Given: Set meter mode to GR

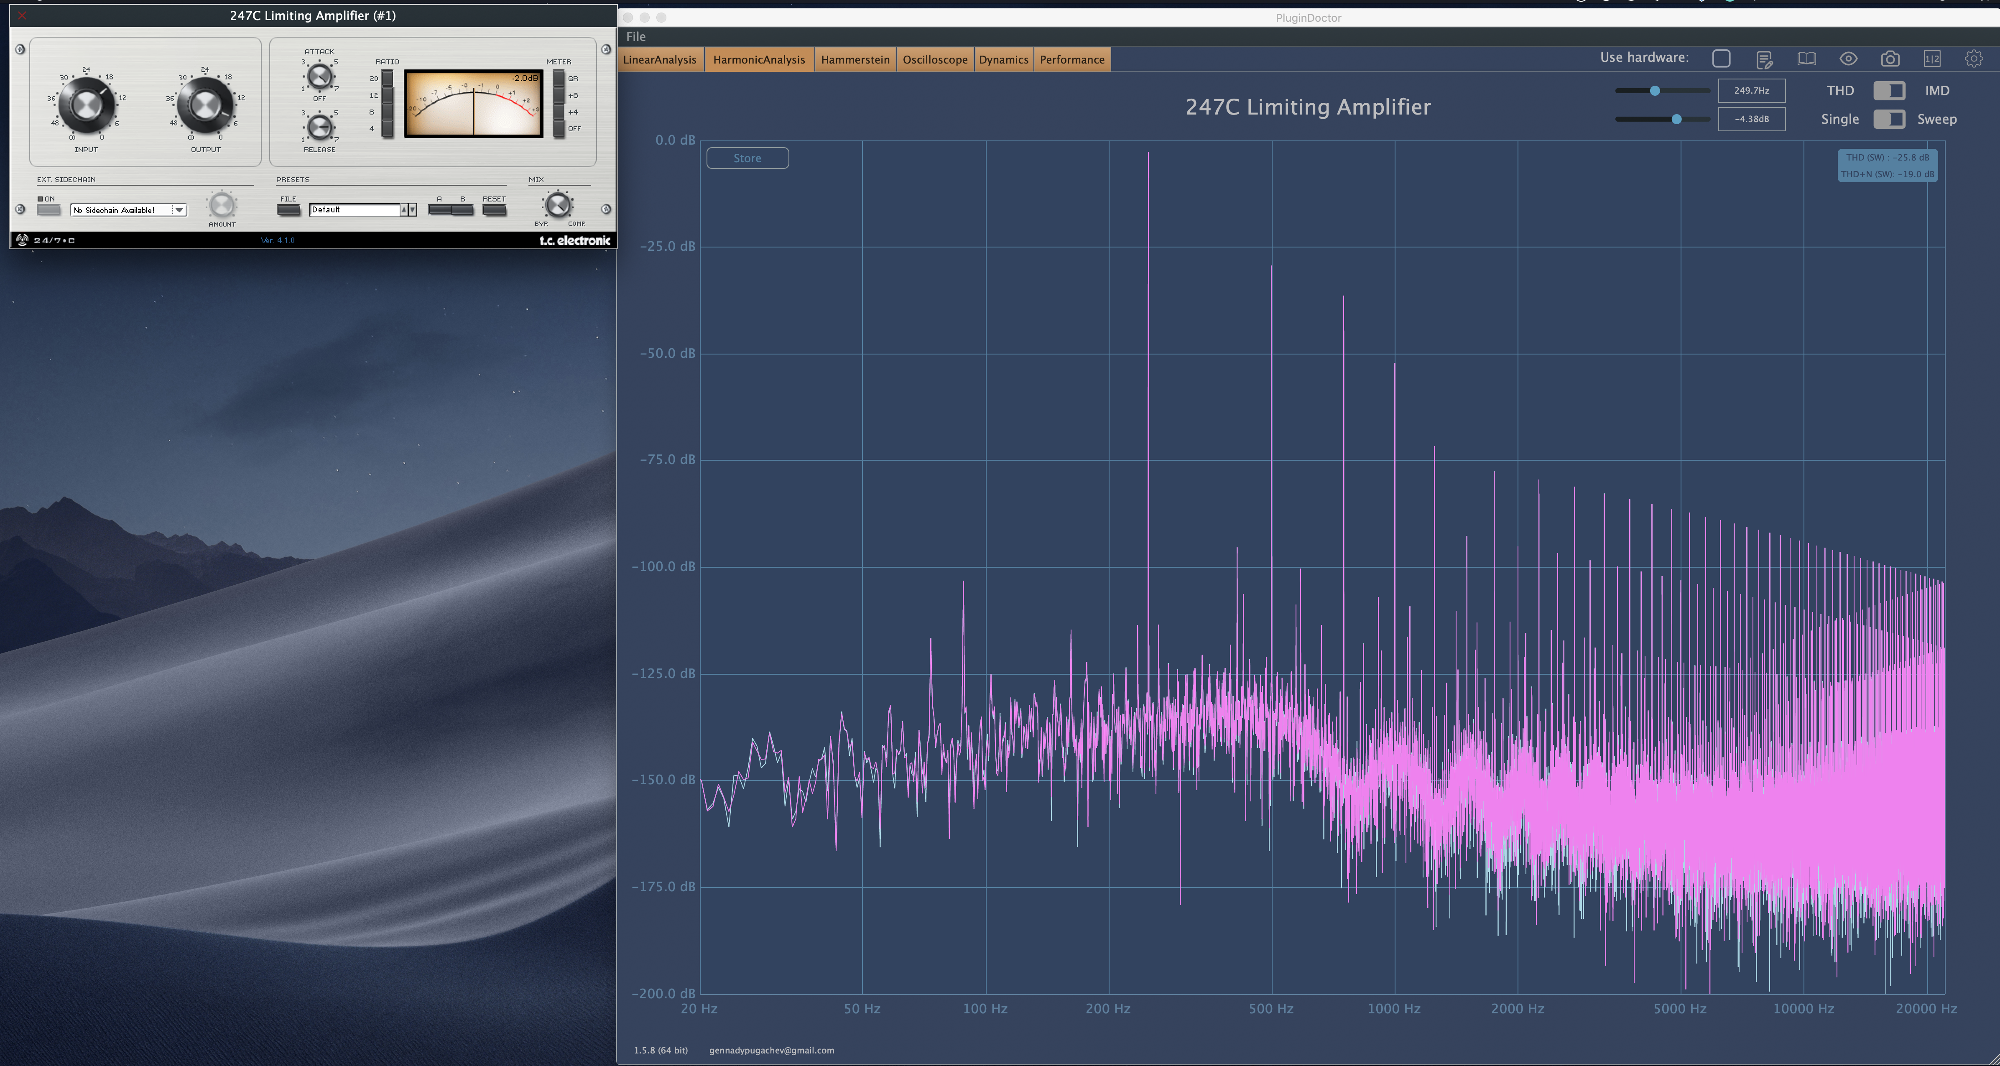Looking at the screenshot, I should click(x=558, y=79).
